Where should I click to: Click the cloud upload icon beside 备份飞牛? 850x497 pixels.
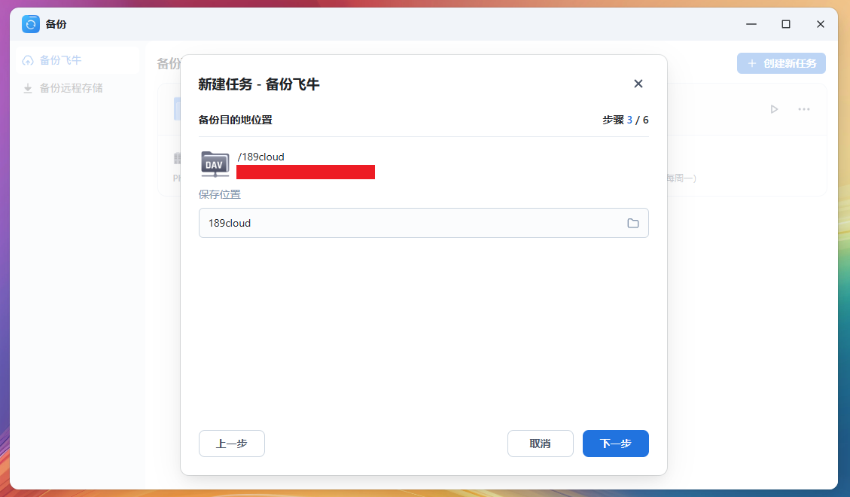pyautogui.click(x=28, y=60)
